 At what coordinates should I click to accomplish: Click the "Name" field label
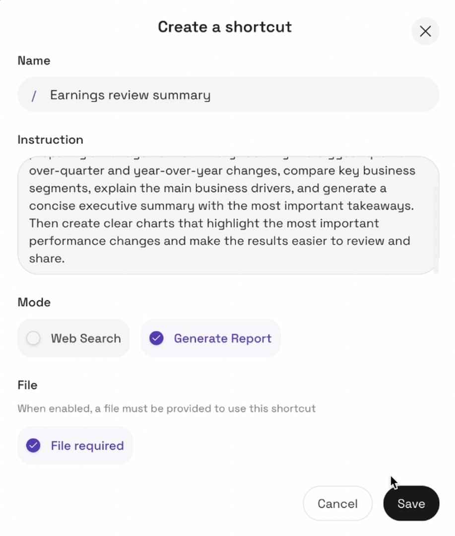pyautogui.click(x=34, y=61)
